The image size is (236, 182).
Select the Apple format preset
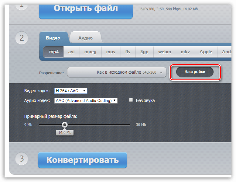coord(206,52)
